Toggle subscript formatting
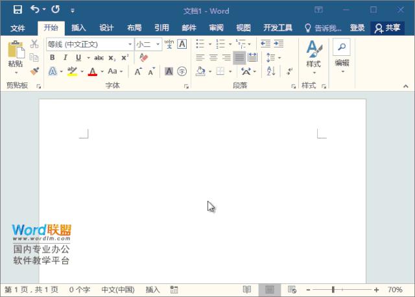This screenshot has height=297, width=415. 112,58
